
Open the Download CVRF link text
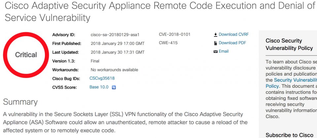[234, 34]
